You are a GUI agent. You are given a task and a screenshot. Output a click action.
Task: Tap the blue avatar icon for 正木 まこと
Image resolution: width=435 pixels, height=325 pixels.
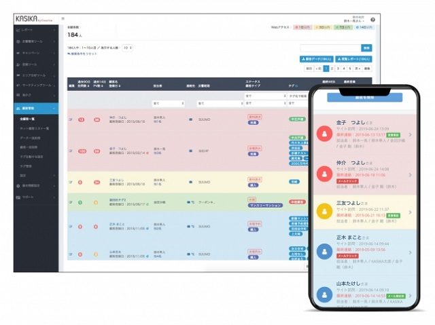(x=326, y=248)
